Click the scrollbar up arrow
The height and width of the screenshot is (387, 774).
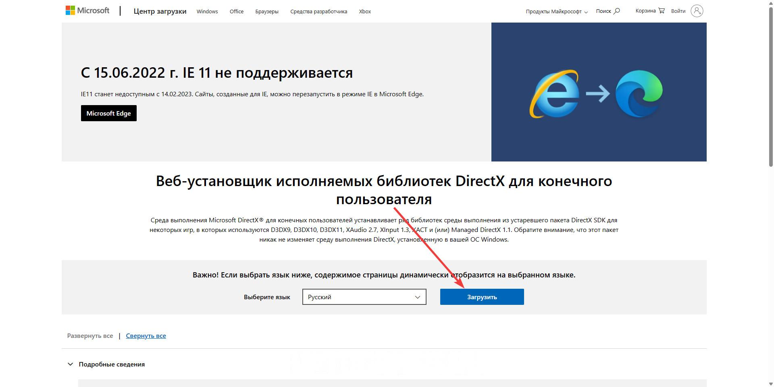pyautogui.click(x=771, y=3)
